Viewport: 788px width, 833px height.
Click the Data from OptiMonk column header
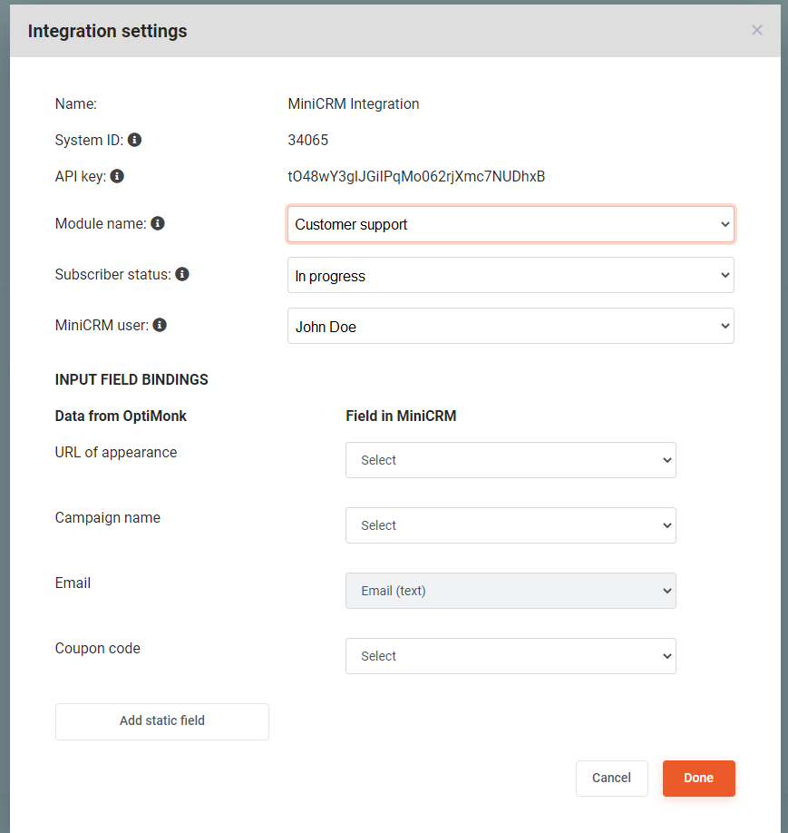tap(121, 416)
